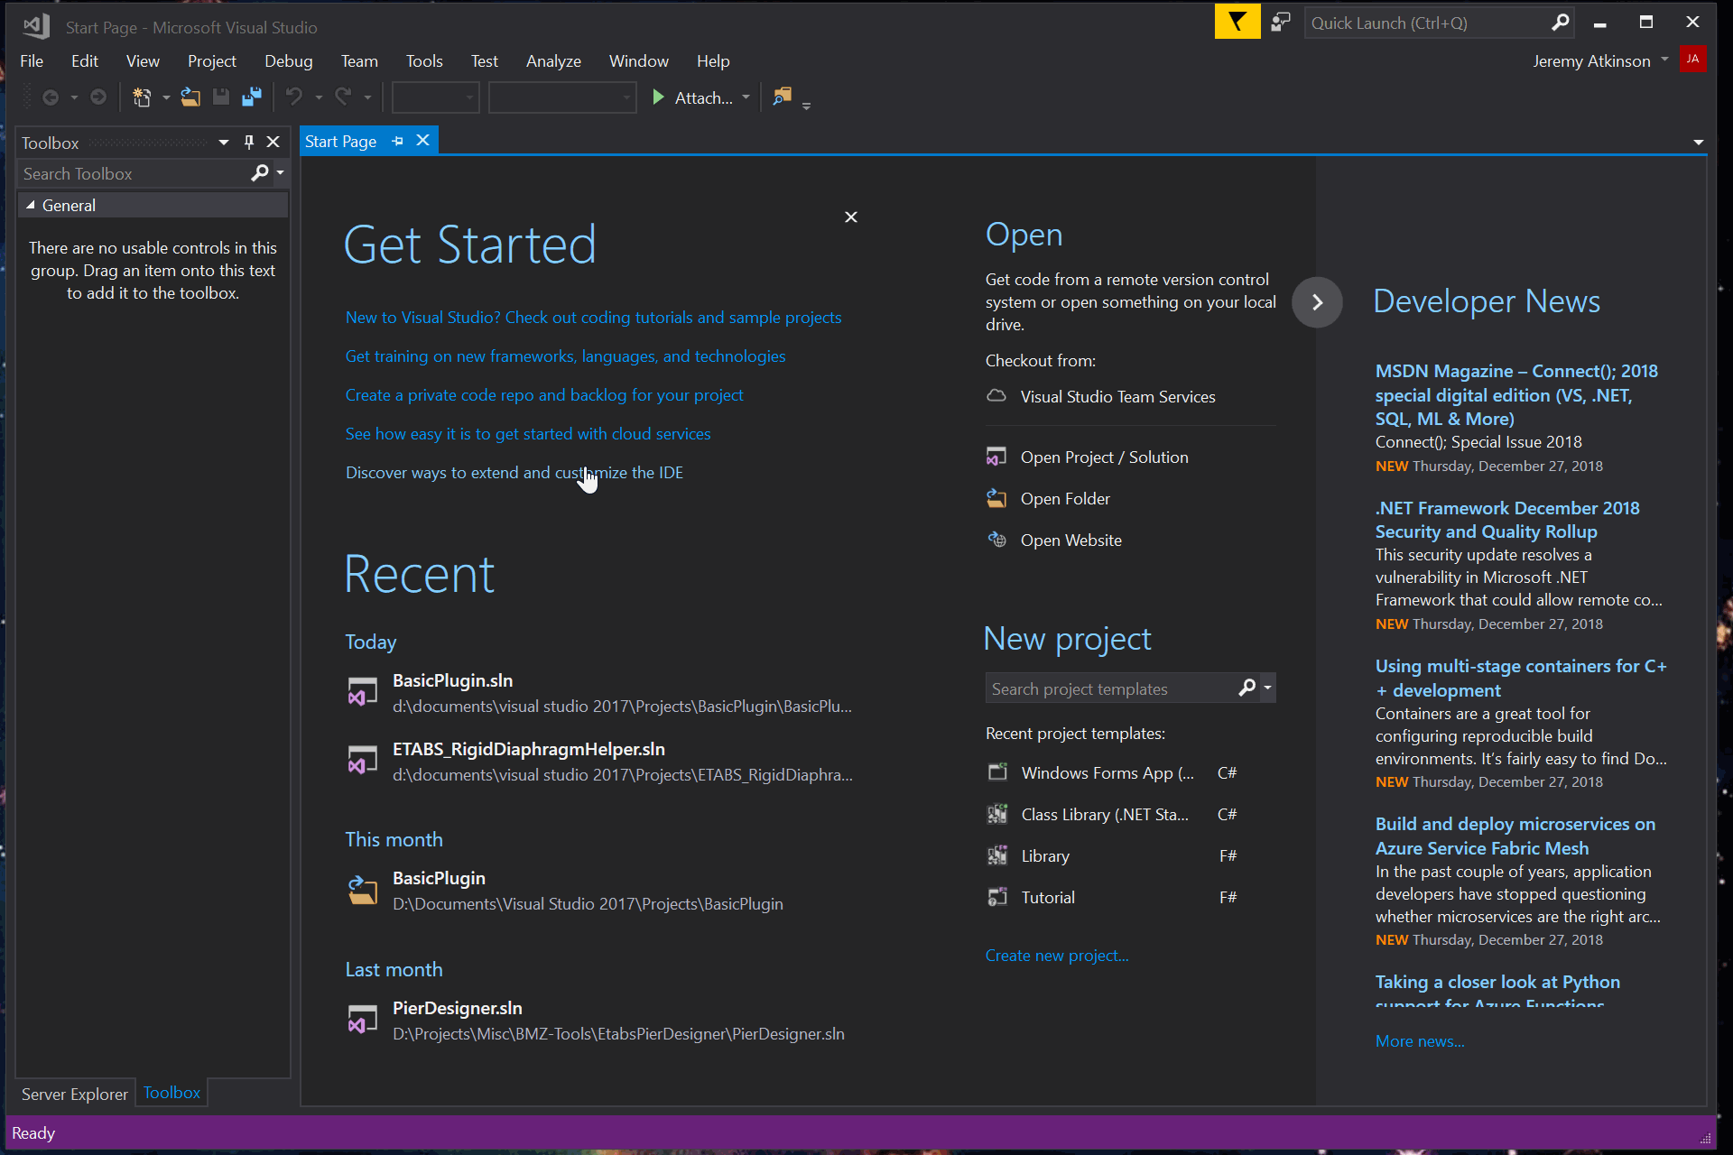
Task: Toggle the pin on the Start Page tab
Action: [x=397, y=141]
